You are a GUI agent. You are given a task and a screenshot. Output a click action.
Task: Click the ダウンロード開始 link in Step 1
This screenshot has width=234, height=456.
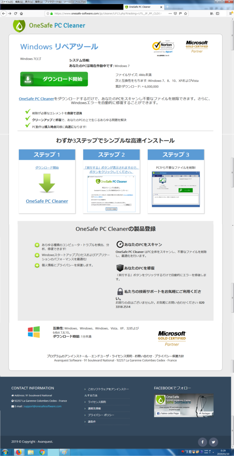[47, 167]
